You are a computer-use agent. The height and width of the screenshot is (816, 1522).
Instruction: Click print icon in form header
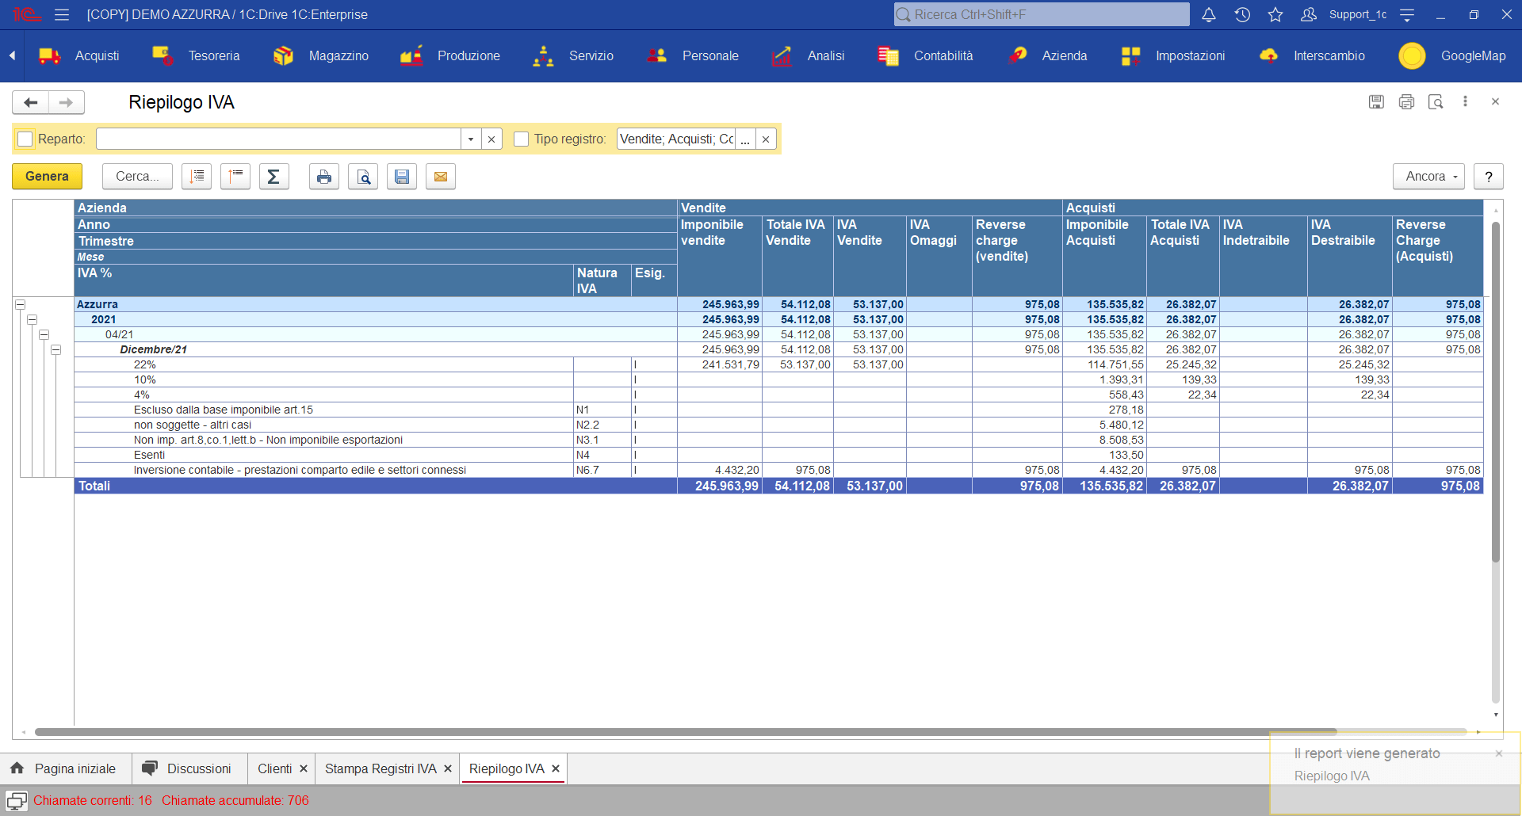[x=1406, y=101]
